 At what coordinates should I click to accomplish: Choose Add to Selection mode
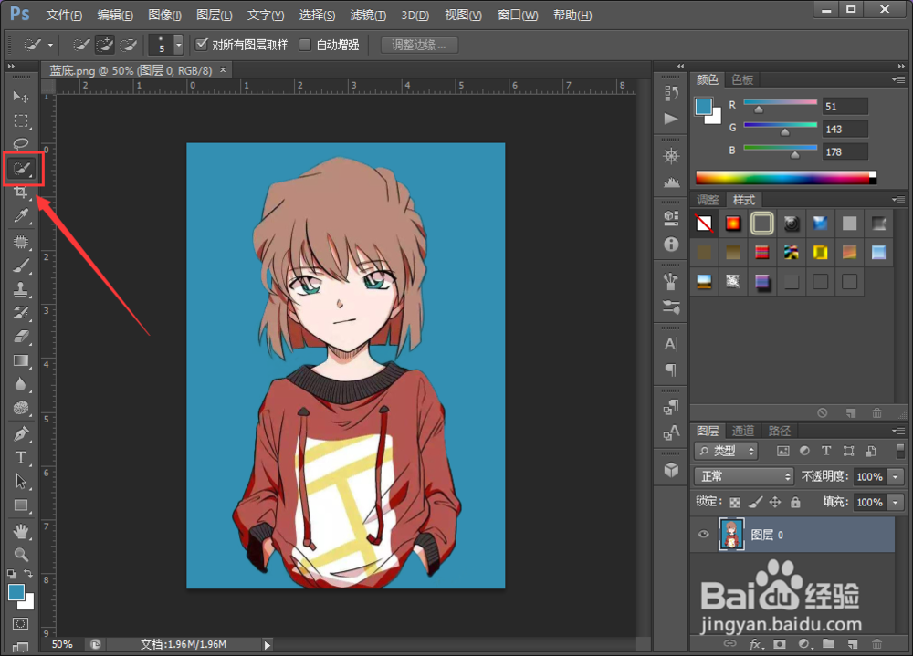[105, 44]
